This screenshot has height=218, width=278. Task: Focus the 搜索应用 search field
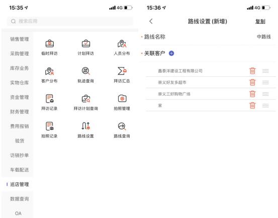point(70,21)
